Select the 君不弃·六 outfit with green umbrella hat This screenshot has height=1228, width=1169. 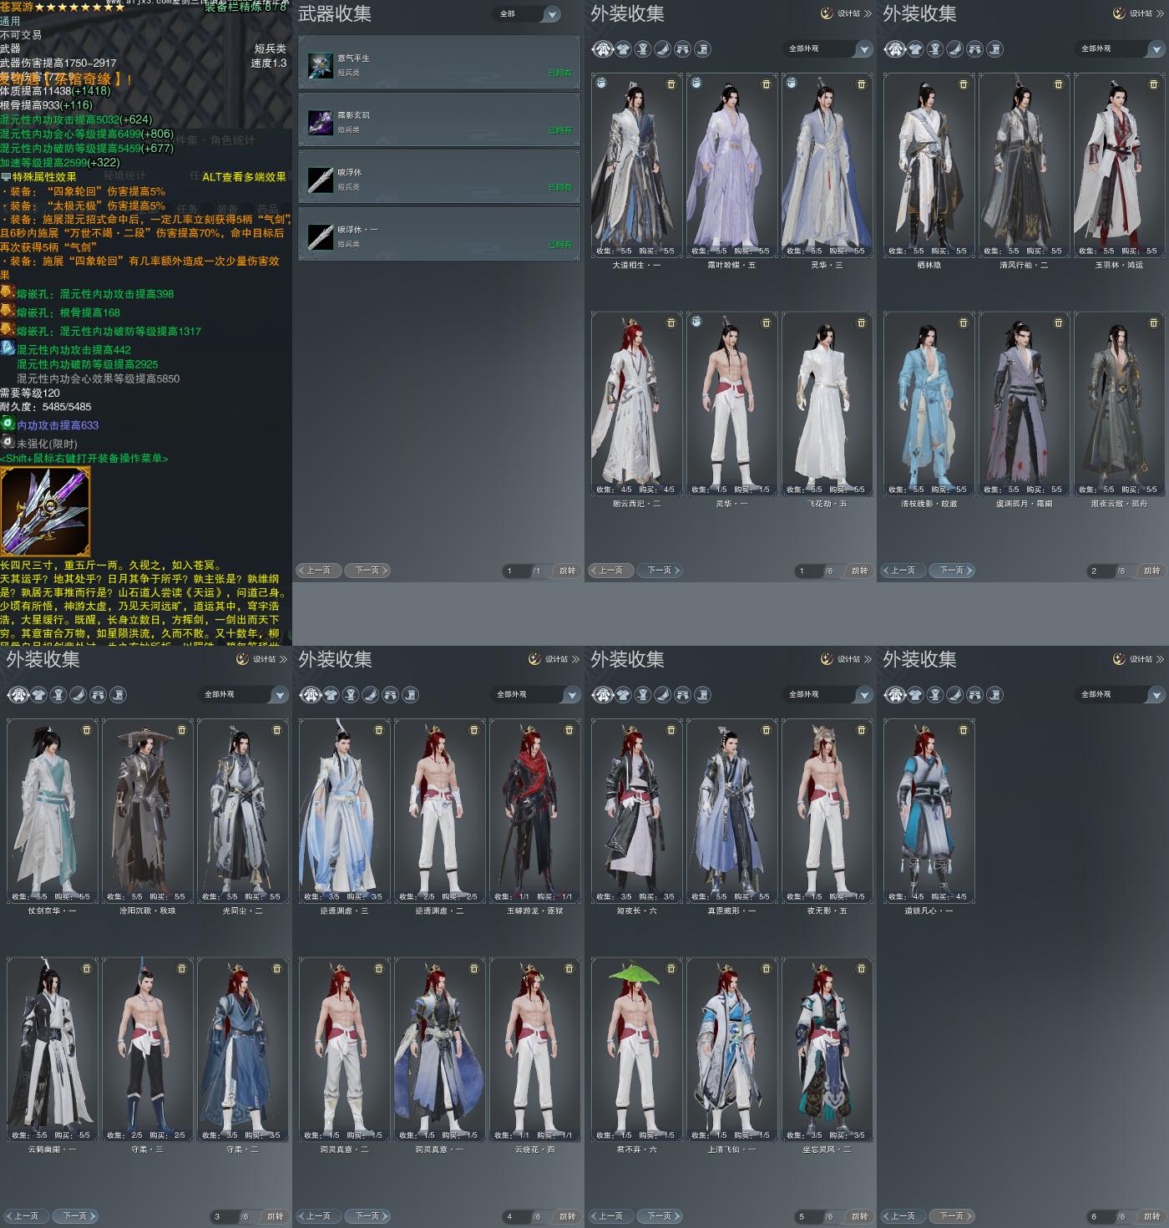[x=637, y=1049]
